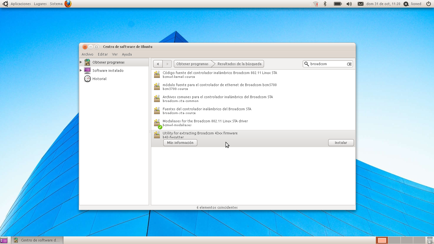Open the power session icon

[x=429, y=4]
